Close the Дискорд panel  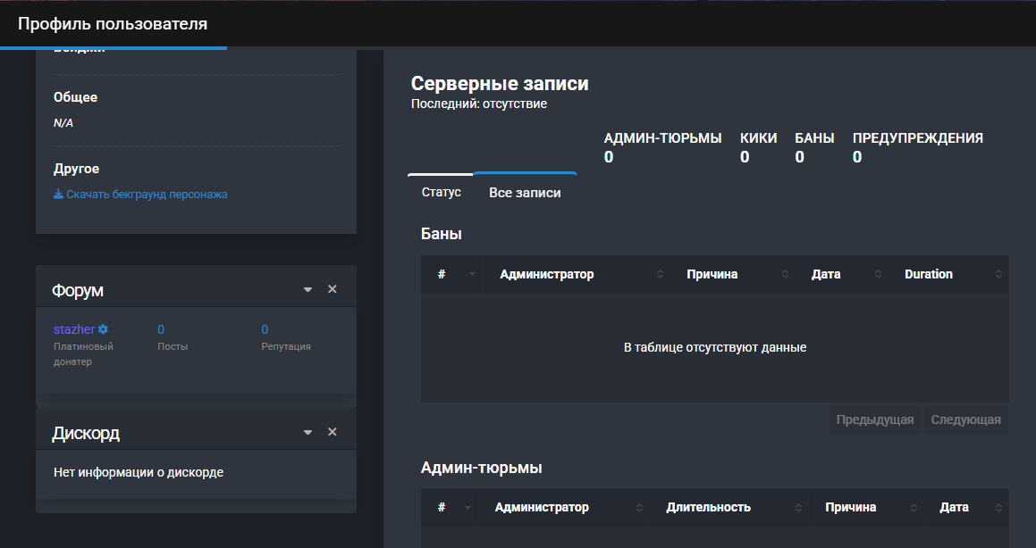tap(333, 432)
